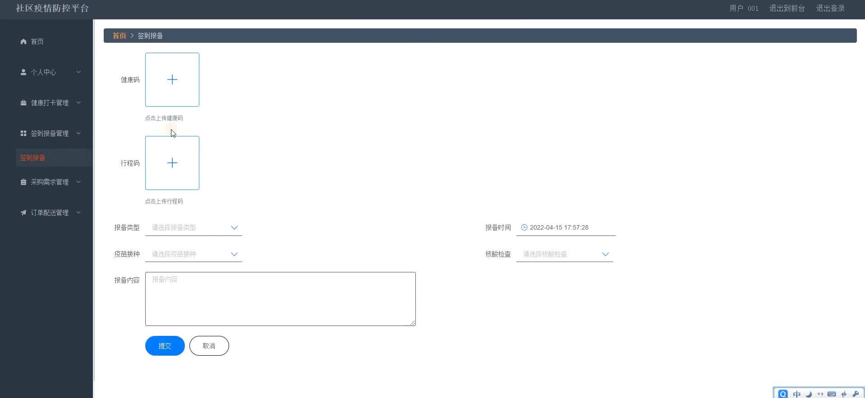Click the grid icon beside 签到报备管理
Image resolution: width=865 pixels, height=398 pixels.
(x=23, y=133)
